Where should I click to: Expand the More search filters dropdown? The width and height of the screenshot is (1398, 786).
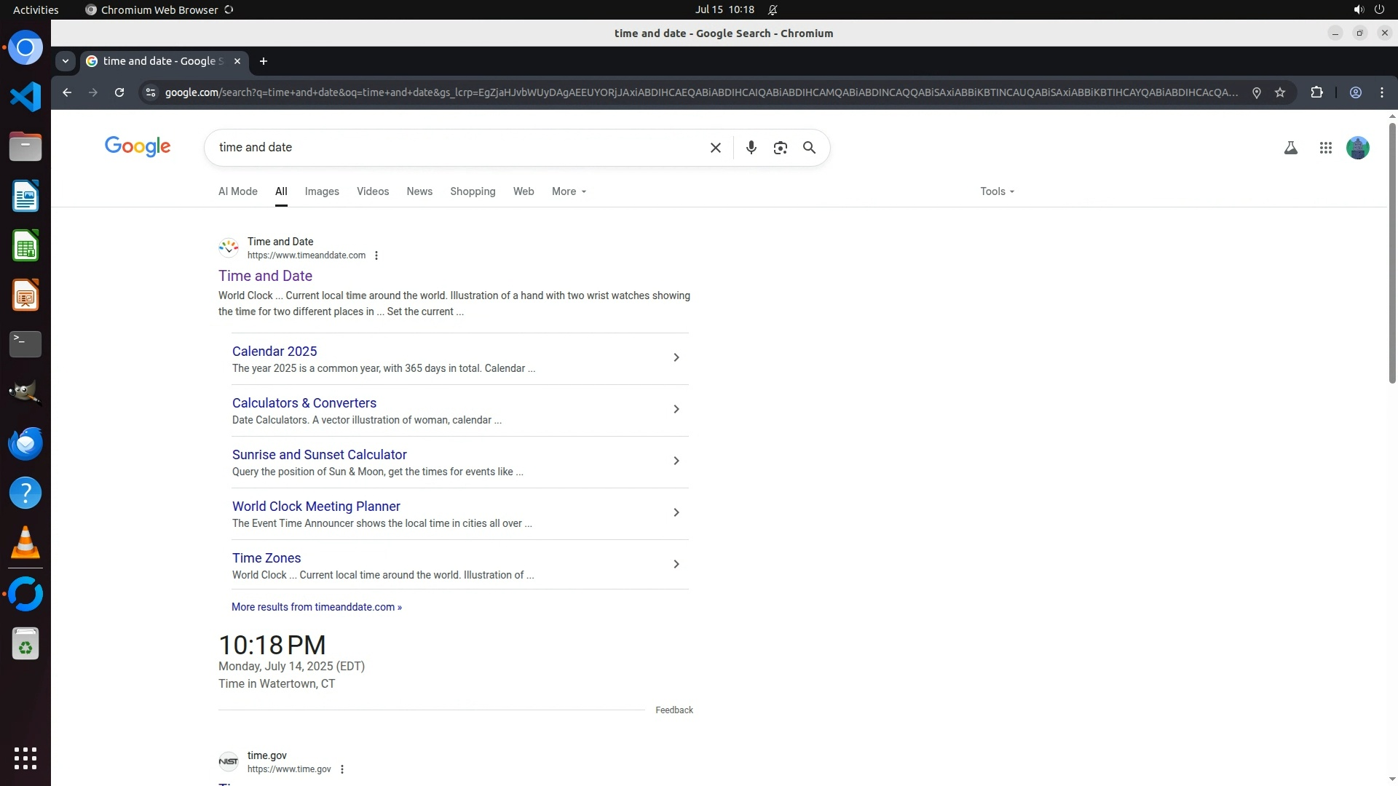569,191
